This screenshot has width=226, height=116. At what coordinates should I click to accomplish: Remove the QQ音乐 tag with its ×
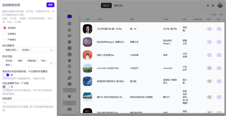[30, 50]
